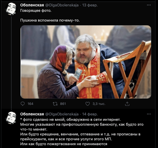
Task: Click @OlgaObolenskaja handle on second tweet
Action: point(62,114)
